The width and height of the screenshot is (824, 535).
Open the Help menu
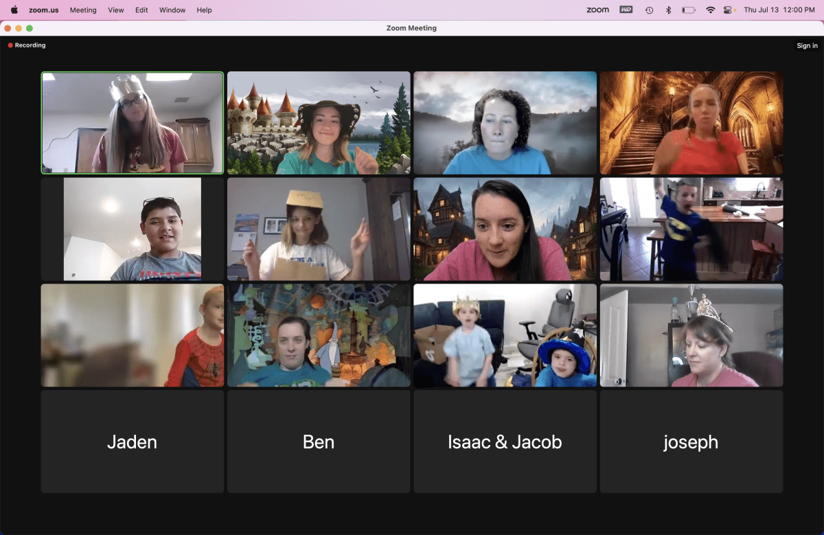coord(204,10)
